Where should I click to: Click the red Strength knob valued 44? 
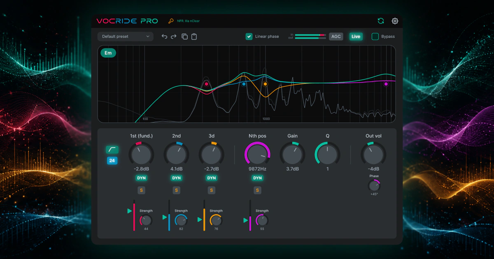(x=146, y=220)
